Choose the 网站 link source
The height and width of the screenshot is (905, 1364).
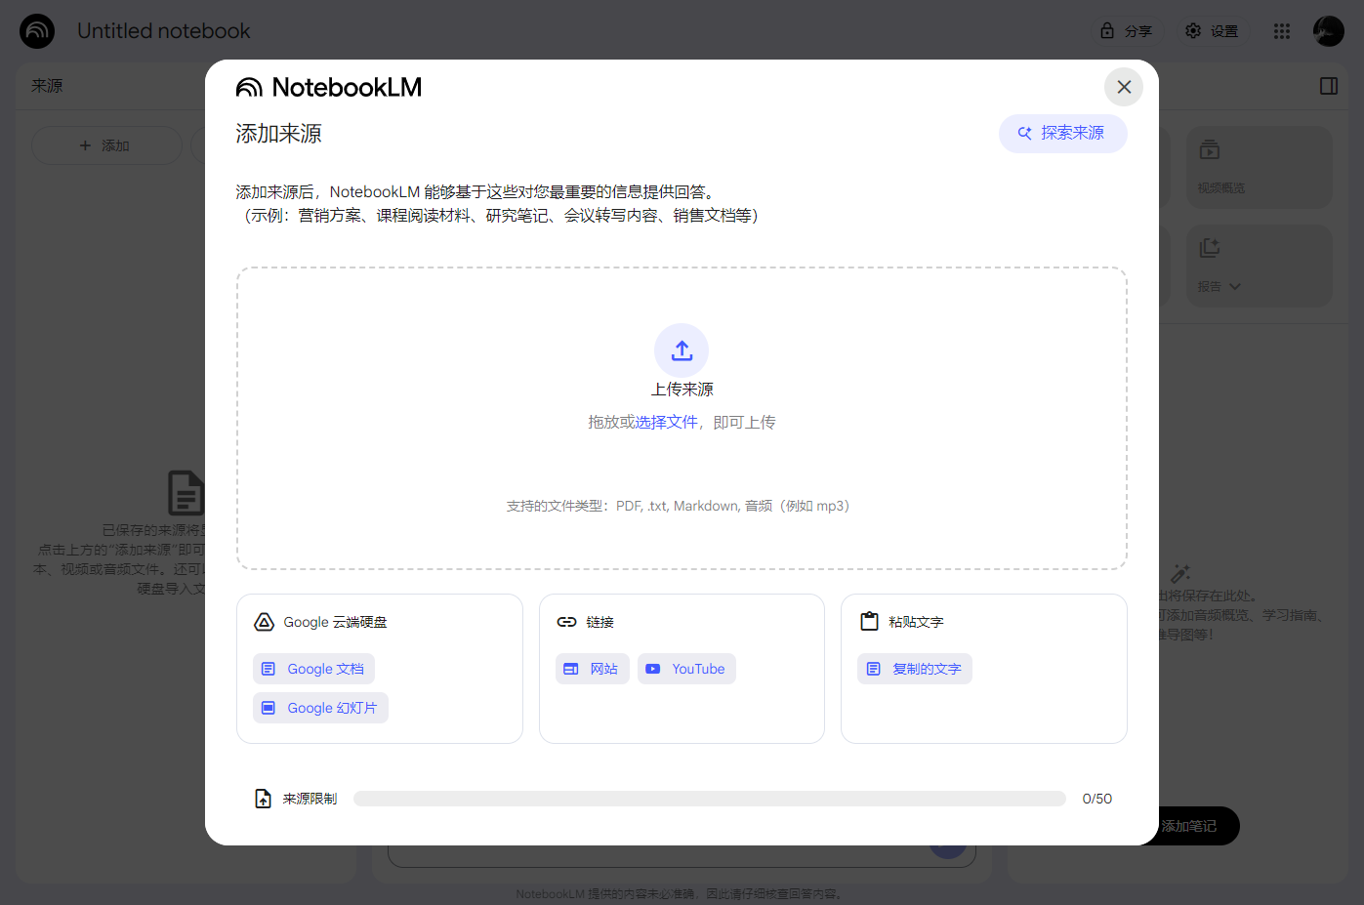(593, 669)
